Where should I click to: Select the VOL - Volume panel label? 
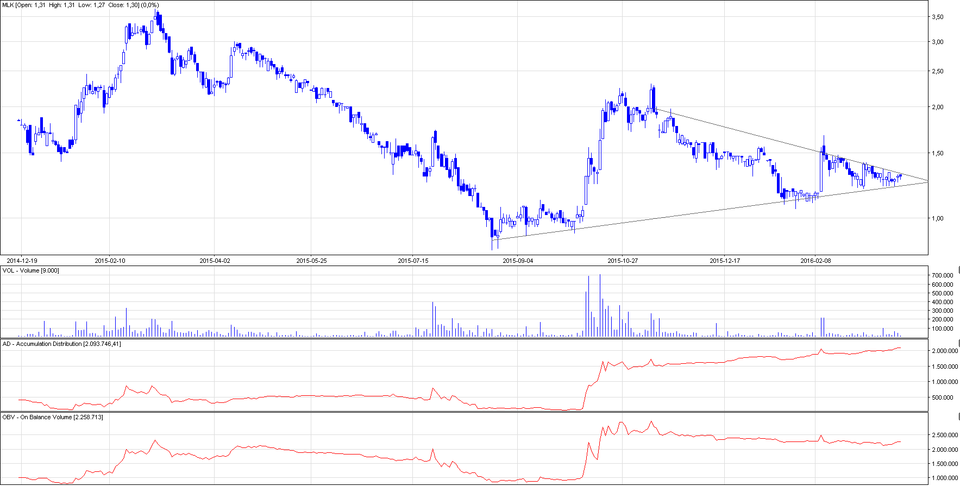tap(31, 270)
